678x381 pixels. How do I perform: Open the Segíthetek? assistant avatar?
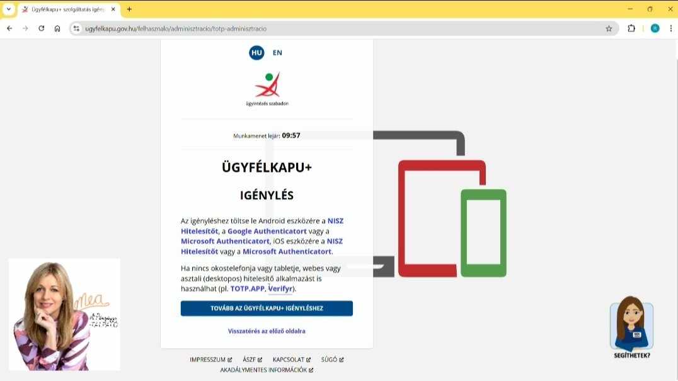[632, 327]
